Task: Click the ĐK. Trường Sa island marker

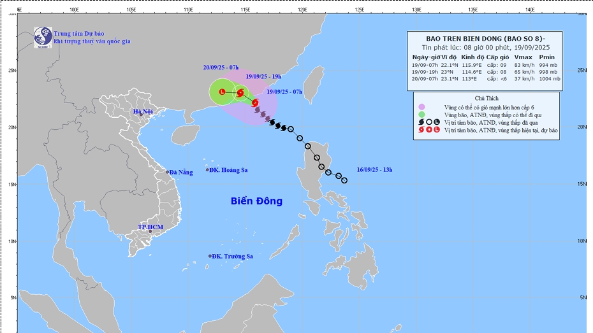Action: 209,256
